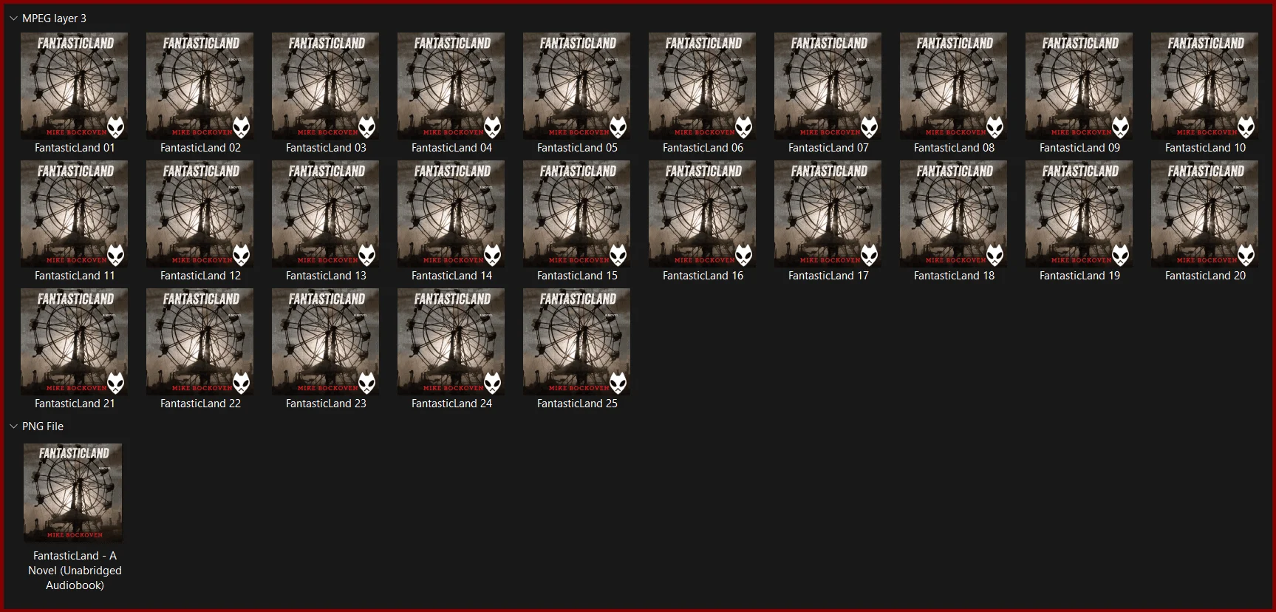Click the file name "FantasticLand 01"
This screenshot has height=612, width=1276.
pos(75,148)
